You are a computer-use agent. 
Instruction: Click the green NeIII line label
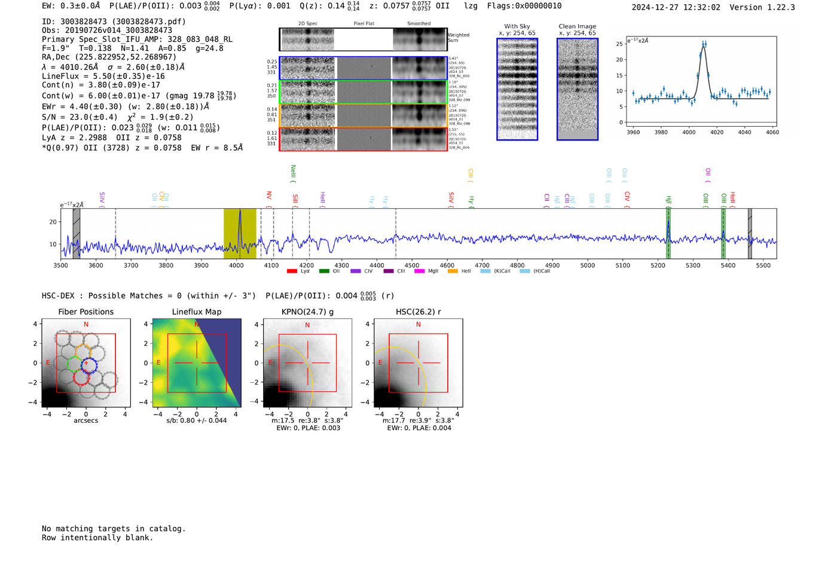pyautogui.click(x=293, y=173)
